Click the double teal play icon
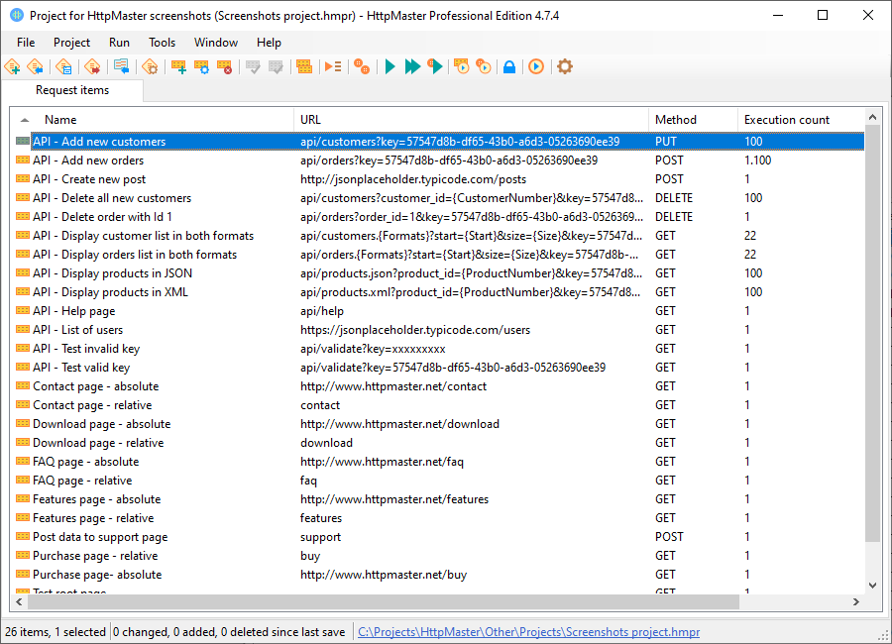 pyautogui.click(x=412, y=66)
